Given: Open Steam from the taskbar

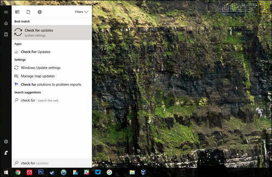Looking at the screenshot, I should [x=52, y=172].
